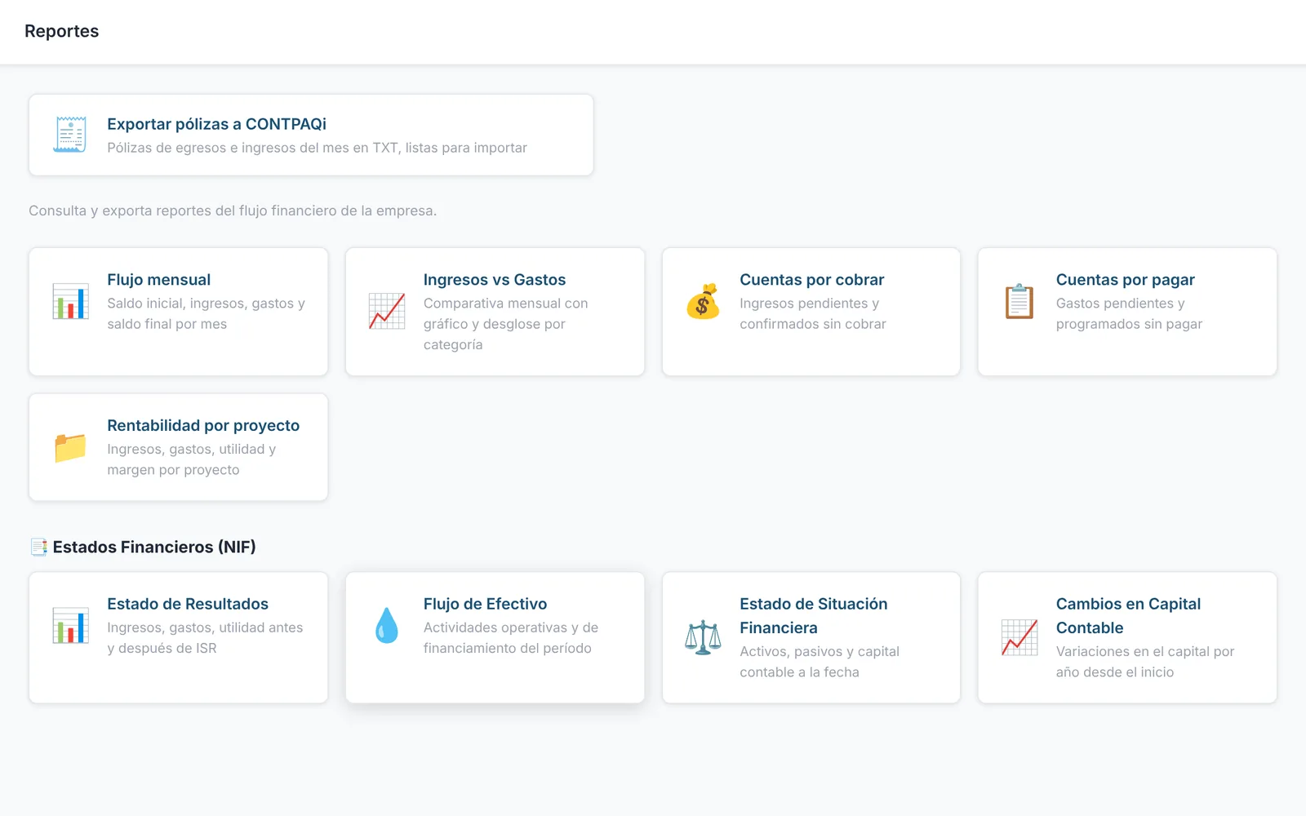Click description 'Ingresos pendientes y confirmados sin cobrar'
The height and width of the screenshot is (816, 1306).
pos(813,313)
